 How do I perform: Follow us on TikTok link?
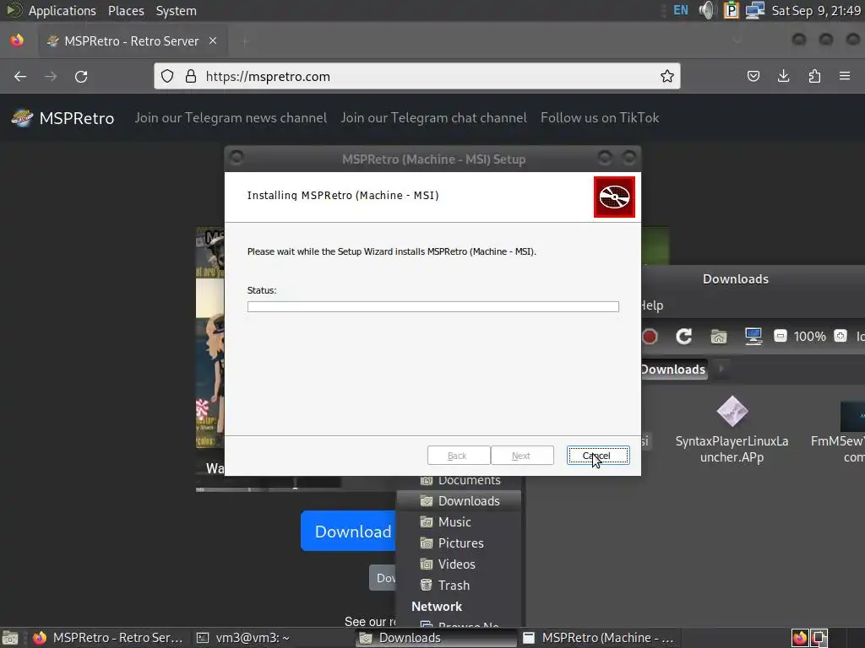pyautogui.click(x=600, y=118)
